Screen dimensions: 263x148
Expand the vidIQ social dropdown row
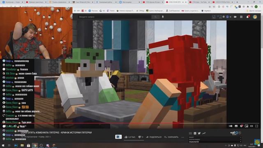pos(215,142)
